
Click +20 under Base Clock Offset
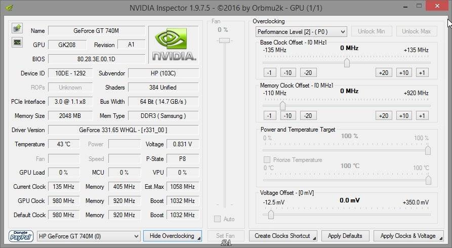coord(384,73)
